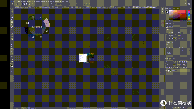Select the Pen tool
The image size is (194, 109).
tap(12, 46)
